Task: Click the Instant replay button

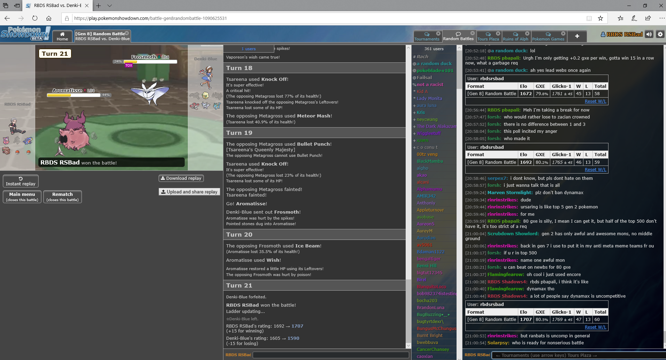Action: (21, 181)
